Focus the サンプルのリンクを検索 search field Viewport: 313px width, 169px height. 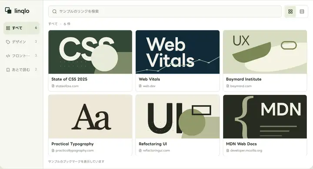pos(165,11)
